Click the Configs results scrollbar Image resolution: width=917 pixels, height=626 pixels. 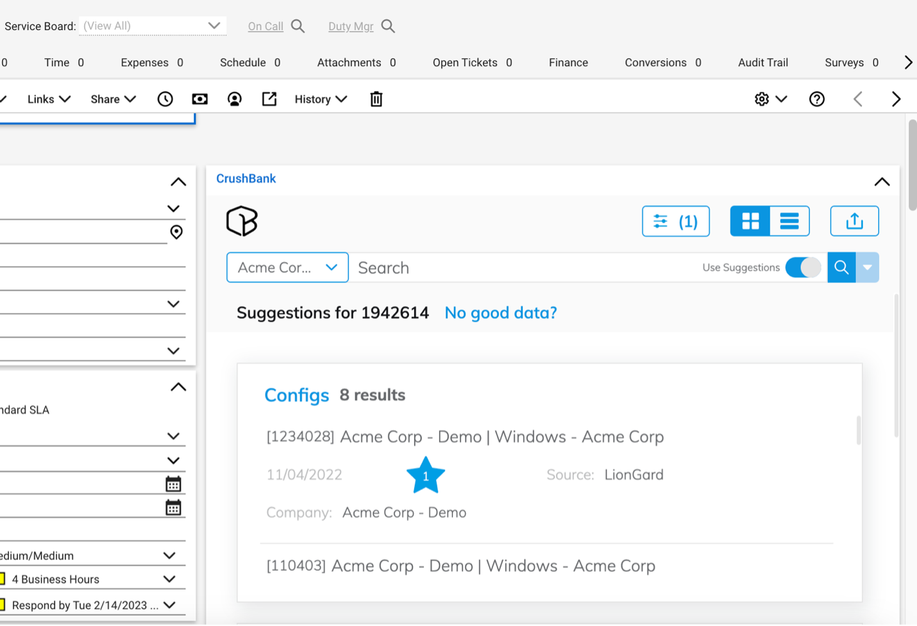[x=859, y=430]
